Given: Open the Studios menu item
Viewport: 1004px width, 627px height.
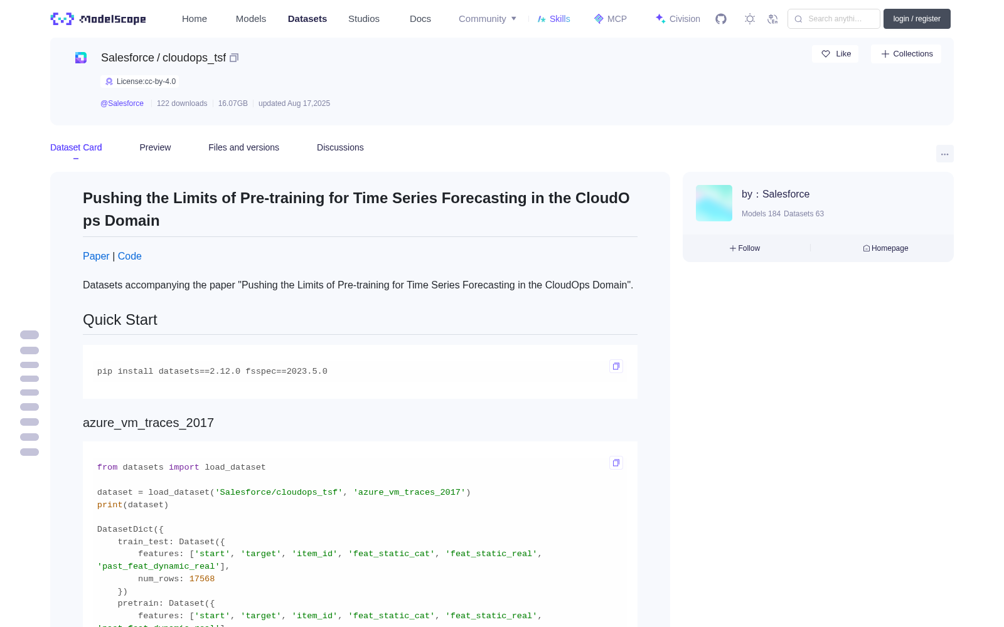Looking at the screenshot, I should point(364,19).
